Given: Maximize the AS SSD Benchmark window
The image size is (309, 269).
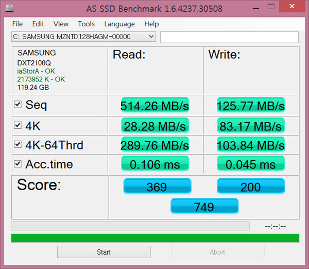Looking at the screenshot, I should point(271,7).
